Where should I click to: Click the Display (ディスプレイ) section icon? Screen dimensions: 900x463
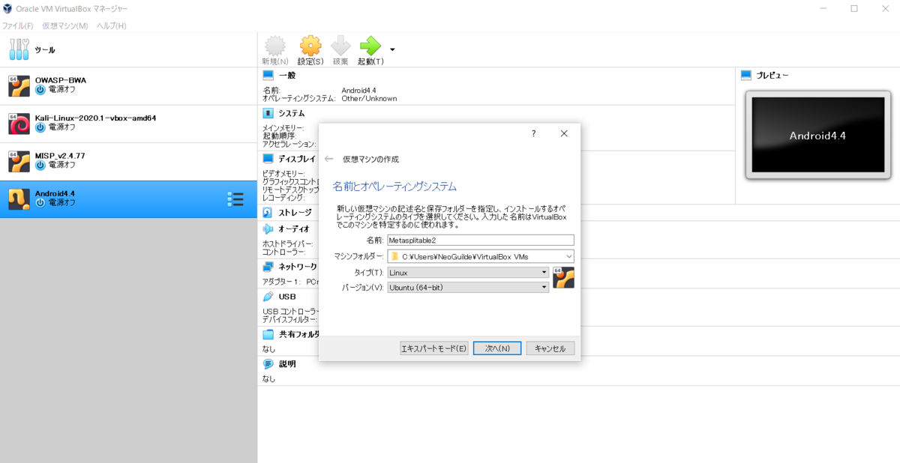click(x=268, y=159)
